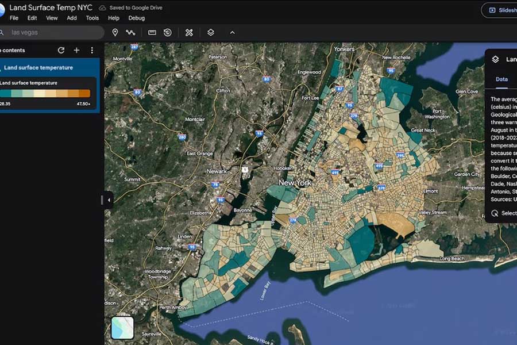Open the map Layers toolbar icon

(211, 32)
